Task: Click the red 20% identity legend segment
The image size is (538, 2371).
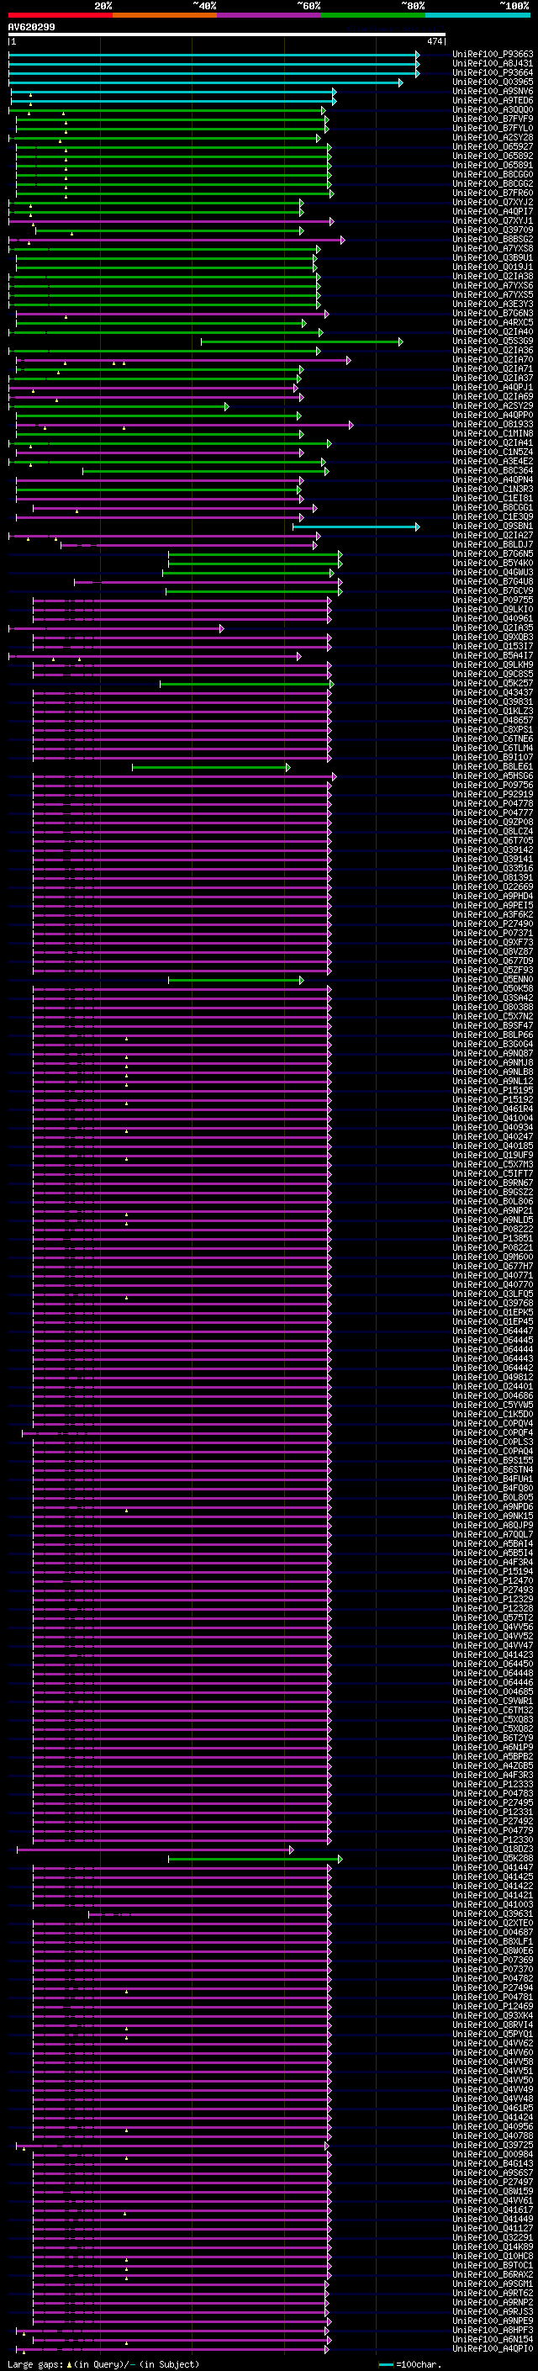Action: click(x=60, y=16)
